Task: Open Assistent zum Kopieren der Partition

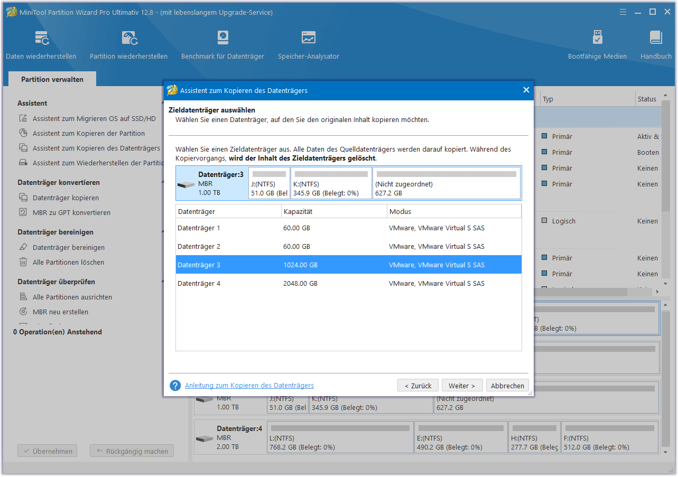Action: pos(89,133)
